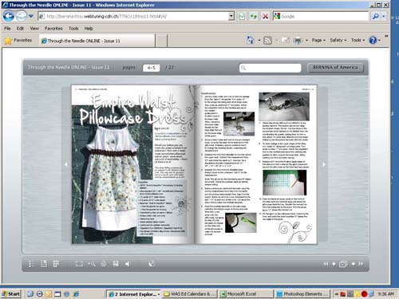Mute the page-flip sound

tap(128, 264)
